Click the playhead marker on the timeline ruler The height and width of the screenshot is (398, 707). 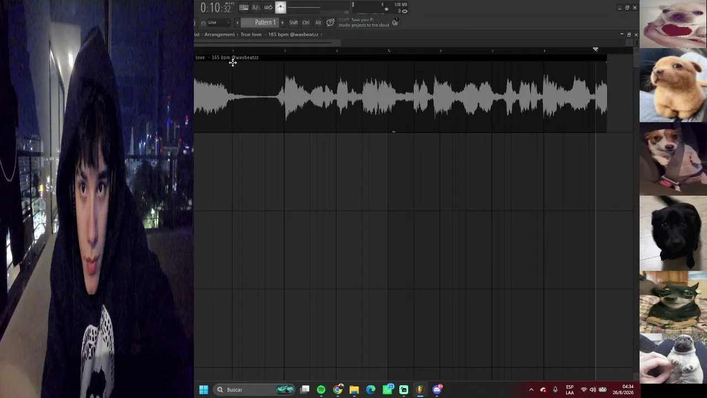[x=595, y=50]
